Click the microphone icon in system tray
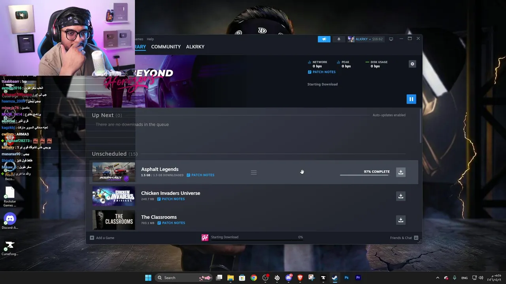Screen dimensions: 506x284 [455, 278]
